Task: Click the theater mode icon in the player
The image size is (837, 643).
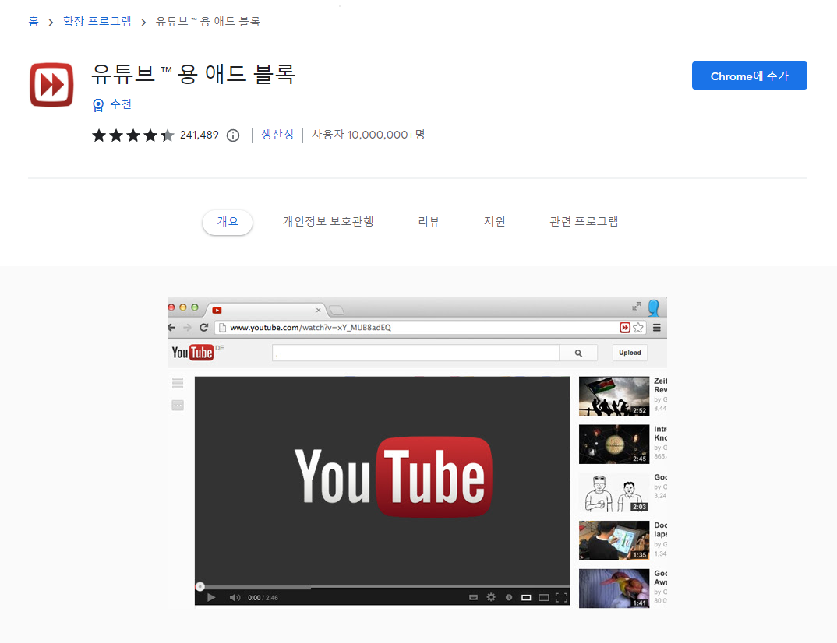Action: [x=543, y=597]
